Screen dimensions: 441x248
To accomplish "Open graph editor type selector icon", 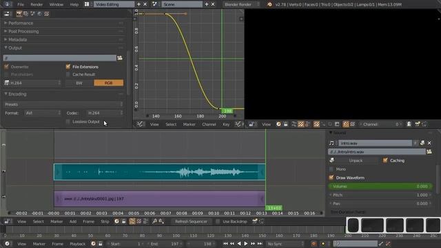I will coord(140,124).
